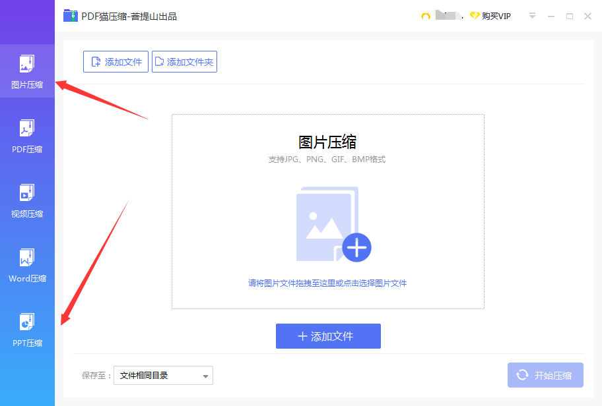
Task: Click the 保存至 label
Action: [x=96, y=376]
